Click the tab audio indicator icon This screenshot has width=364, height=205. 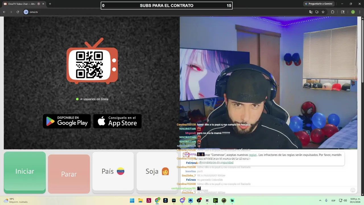click(x=39, y=4)
